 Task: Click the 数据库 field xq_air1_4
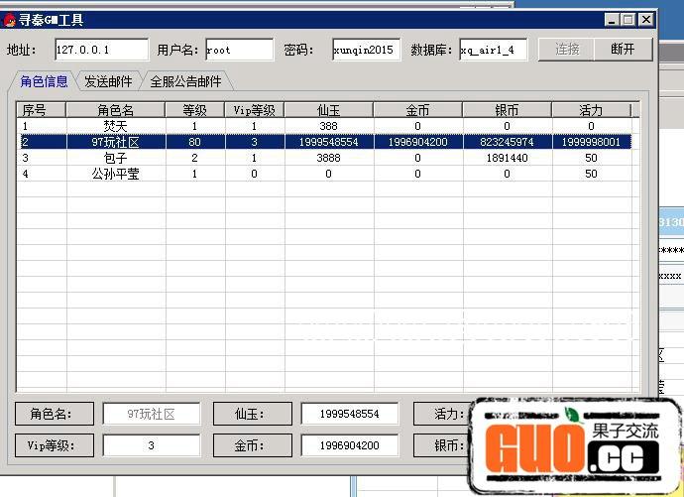pyautogui.click(x=493, y=50)
